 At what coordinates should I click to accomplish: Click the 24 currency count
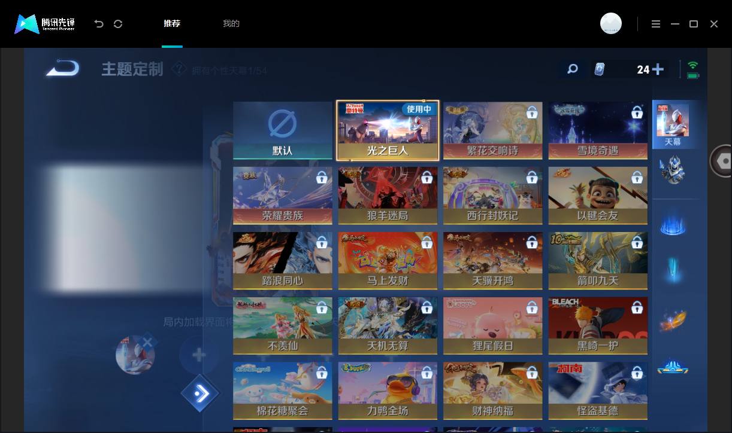tap(643, 69)
